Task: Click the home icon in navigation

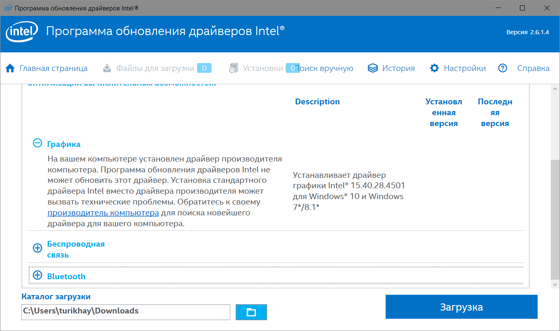Action: click(10, 68)
